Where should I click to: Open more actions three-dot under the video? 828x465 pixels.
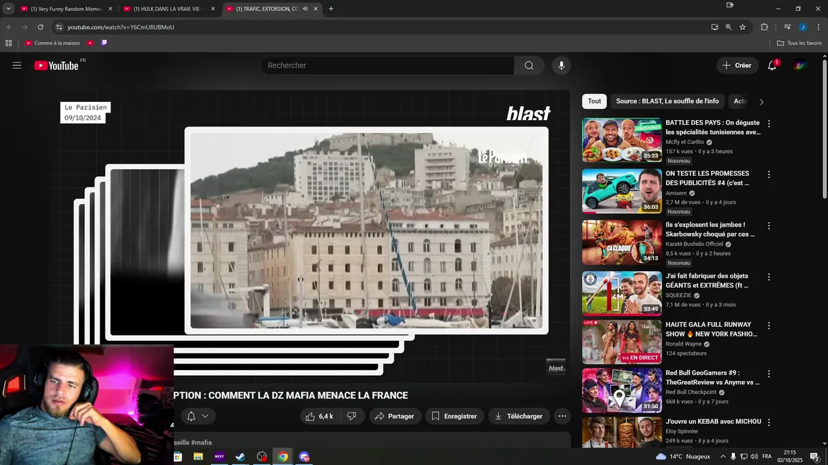562,417
